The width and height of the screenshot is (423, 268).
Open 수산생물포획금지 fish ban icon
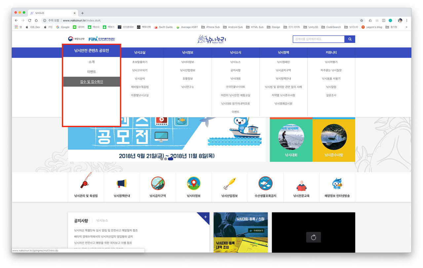[265, 183]
